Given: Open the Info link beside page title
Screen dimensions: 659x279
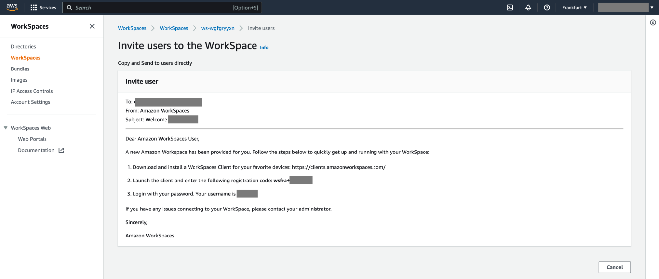Looking at the screenshot, I should pyautogui.click(x=264, y=48).
